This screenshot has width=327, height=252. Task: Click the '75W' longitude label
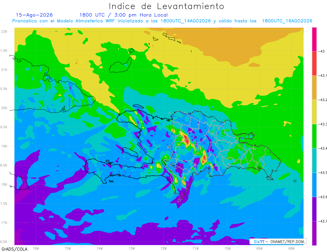tap(68, 248)
